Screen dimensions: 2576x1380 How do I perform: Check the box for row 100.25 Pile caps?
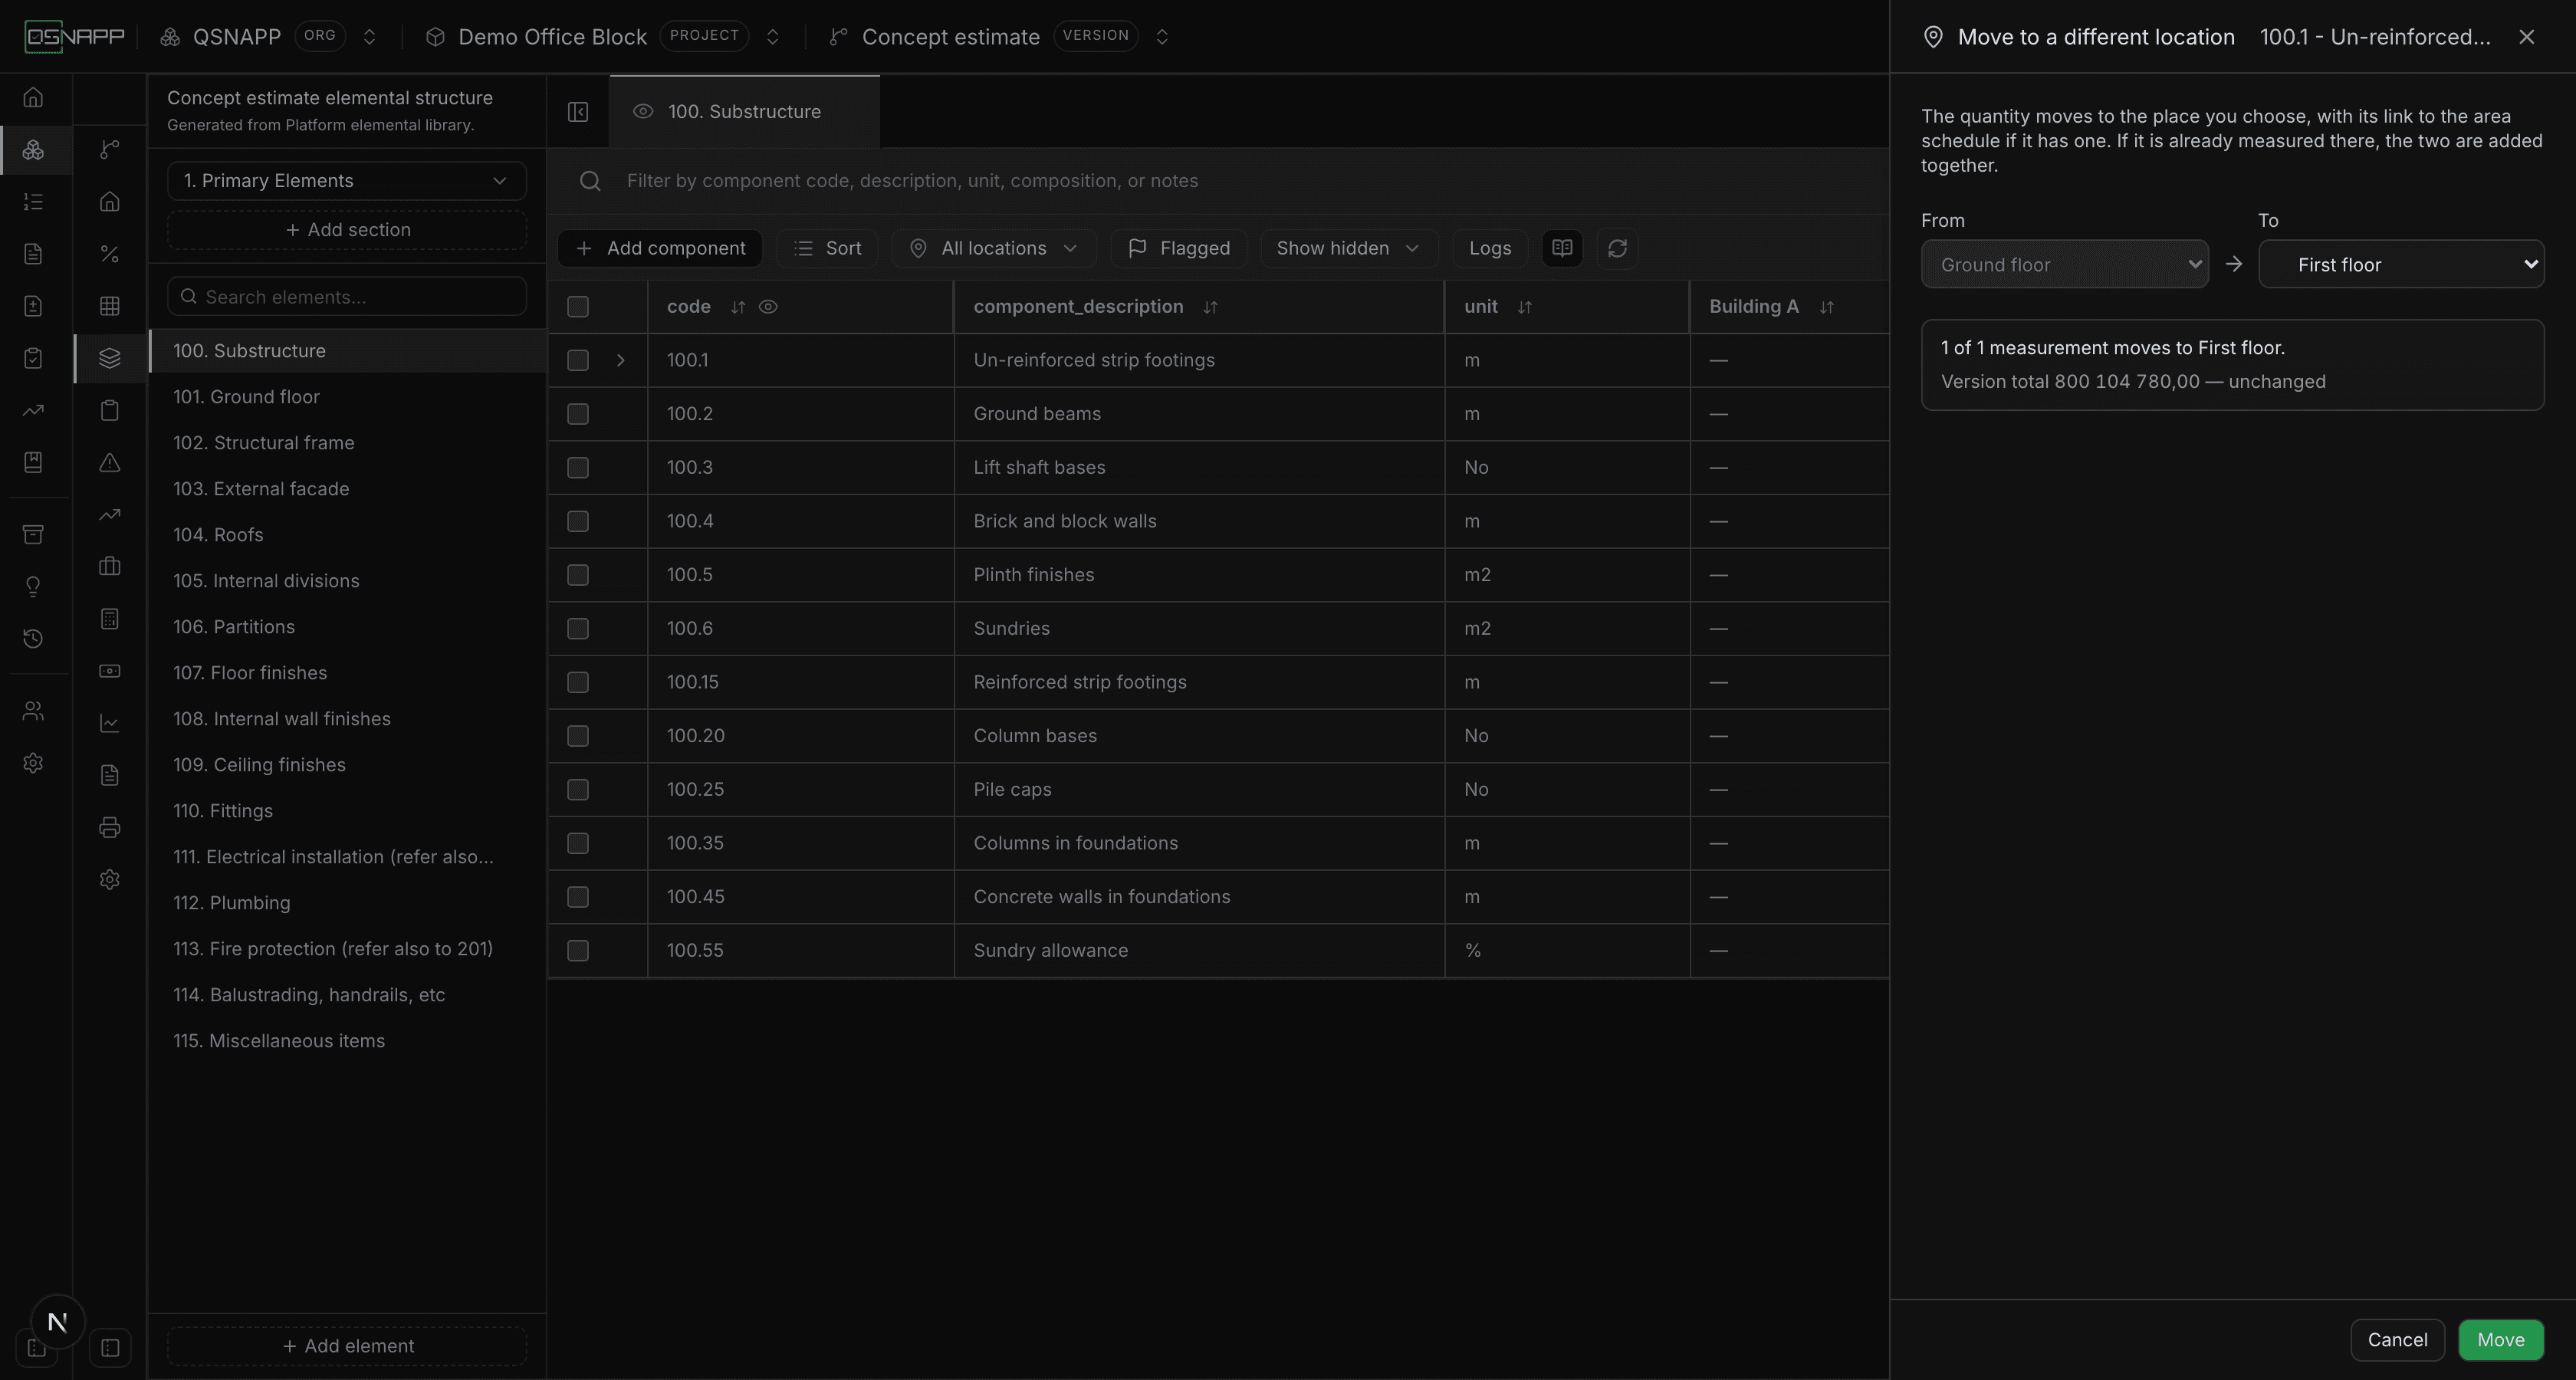[x=578, y=790]
